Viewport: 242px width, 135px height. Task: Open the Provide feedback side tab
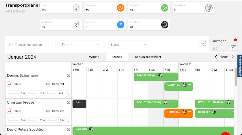click(240, 66)
